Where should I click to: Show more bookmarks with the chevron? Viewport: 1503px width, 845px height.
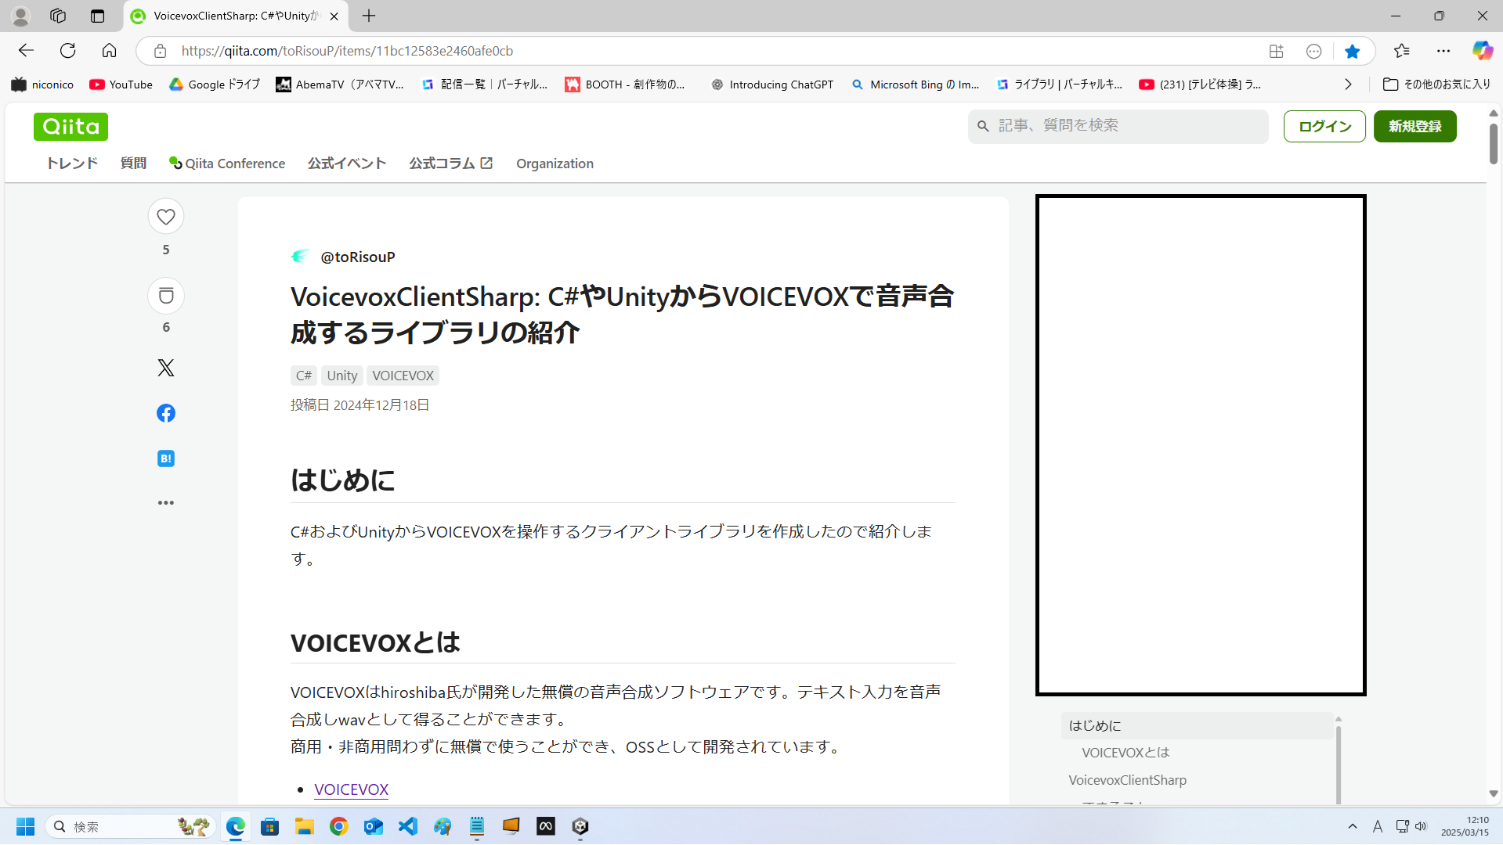(x=1348, y=84)
